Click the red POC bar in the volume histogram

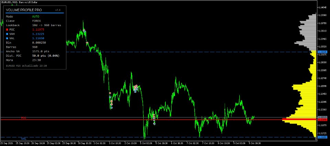(299, 120)
